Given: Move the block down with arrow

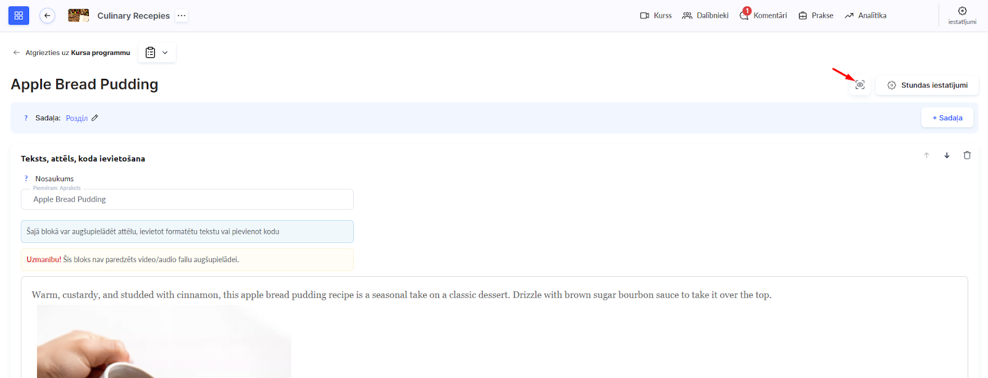Looking at the screenshot, I should (947, 155).
